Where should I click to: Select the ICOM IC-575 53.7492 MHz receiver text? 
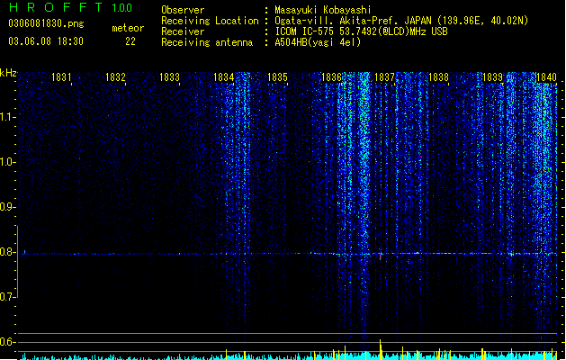361,31
